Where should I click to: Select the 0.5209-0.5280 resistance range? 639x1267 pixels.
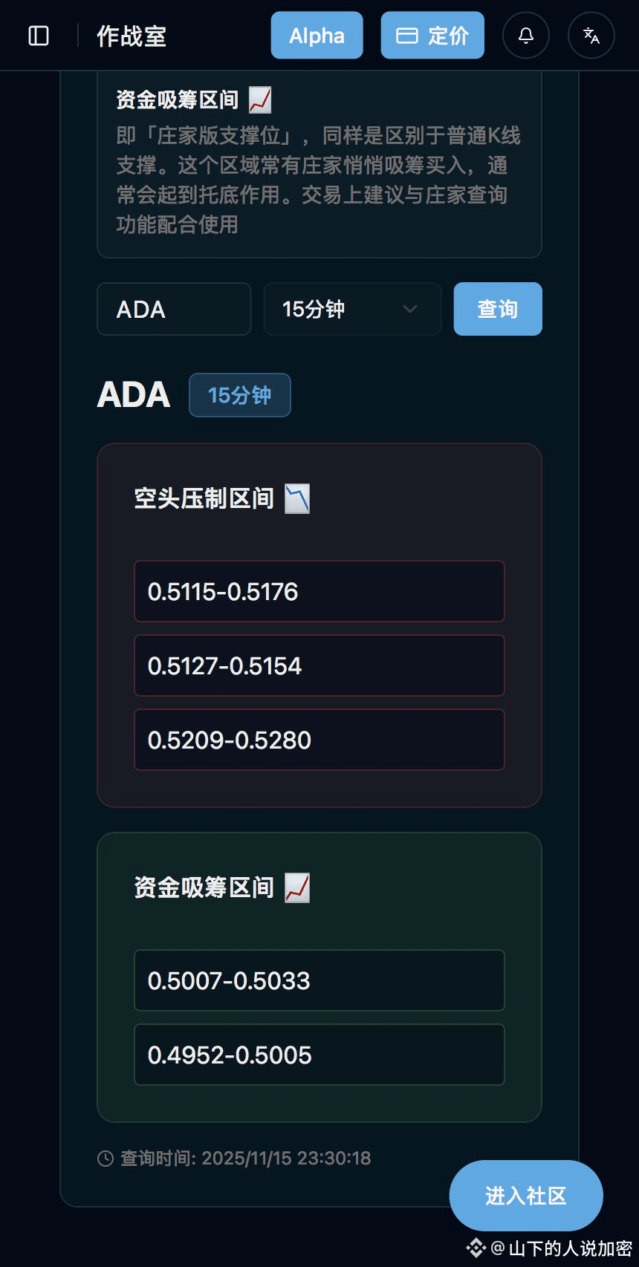pos(319,740)
